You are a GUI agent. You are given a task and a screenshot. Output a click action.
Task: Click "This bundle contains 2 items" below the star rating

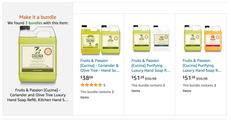pos(97,94)
